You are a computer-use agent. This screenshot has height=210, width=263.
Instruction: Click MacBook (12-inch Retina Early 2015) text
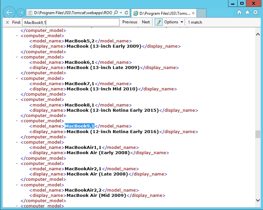[x=113, y=110]
